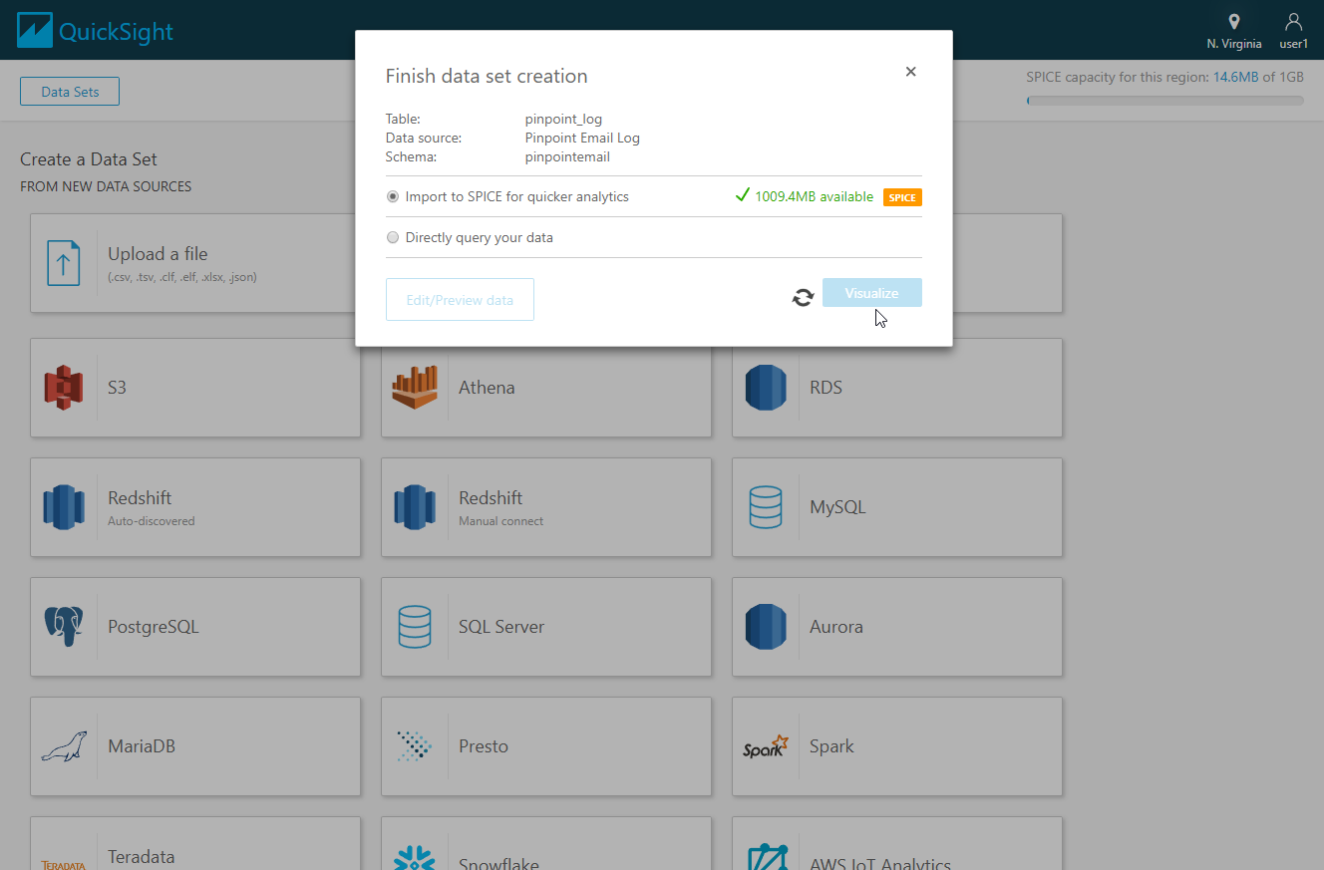Select the Aurora data source icon
Image resolution: width=1324 pixels, height=870 pixels.
[766, 627]
